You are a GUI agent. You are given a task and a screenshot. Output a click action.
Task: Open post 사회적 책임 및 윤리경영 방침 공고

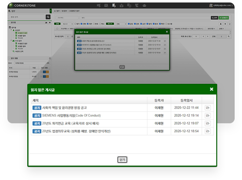(x=64, y=108)
